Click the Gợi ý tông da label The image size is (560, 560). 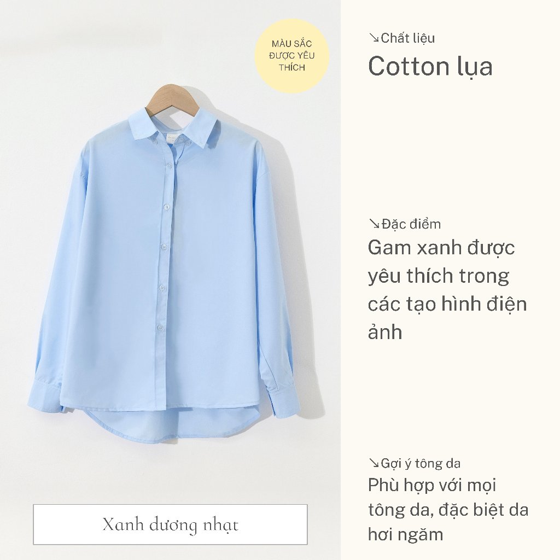421,463
